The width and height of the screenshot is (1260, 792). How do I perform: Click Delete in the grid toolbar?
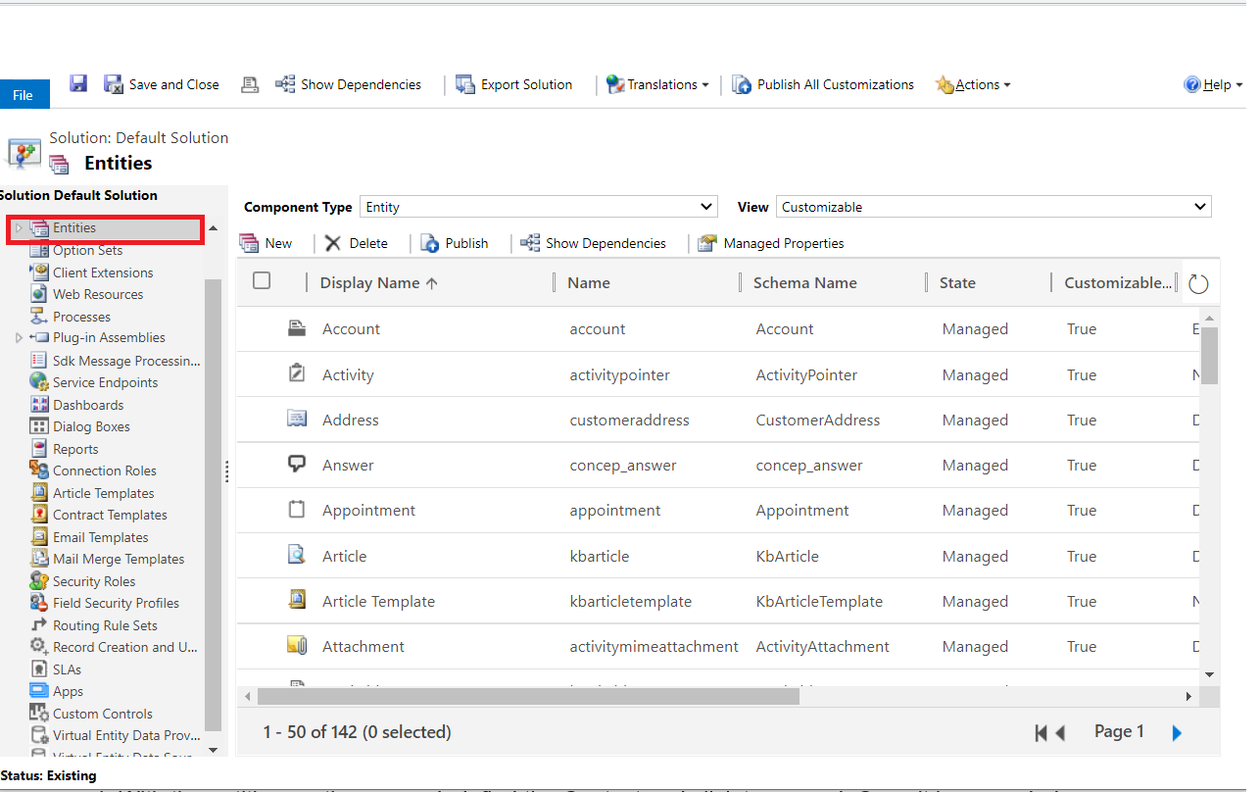point(356,243)
